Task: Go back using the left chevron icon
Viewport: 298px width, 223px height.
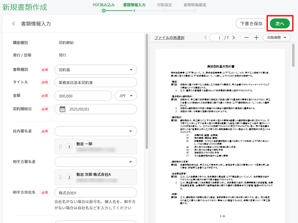Action: pos(13,24)
